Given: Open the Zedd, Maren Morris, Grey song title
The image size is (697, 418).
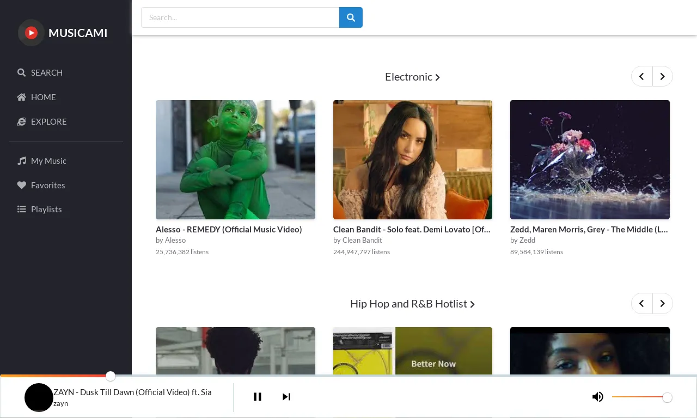Looking at the screenshot, I should pyautogui.click(x=589, y=229).
